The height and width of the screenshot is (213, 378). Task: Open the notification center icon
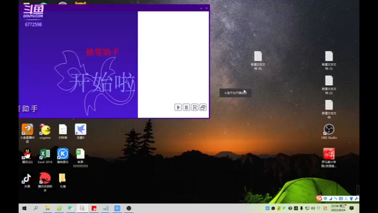352,208
